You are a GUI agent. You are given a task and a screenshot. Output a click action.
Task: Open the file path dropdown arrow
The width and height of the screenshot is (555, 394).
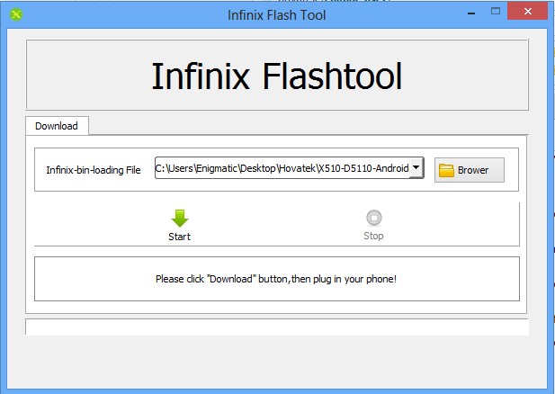tap(416, 167)
